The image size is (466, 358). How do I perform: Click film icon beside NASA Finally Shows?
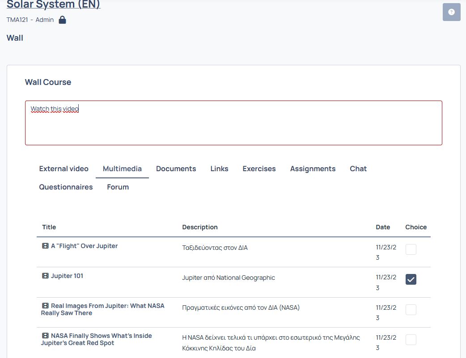point(45,336)
